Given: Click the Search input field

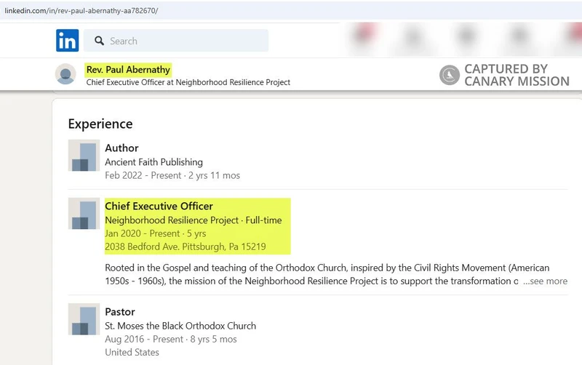Looking at the screenshot, I should [176, 41].
